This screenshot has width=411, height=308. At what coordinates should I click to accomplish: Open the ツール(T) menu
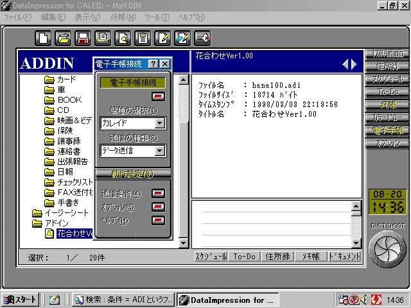coord(155,17)
